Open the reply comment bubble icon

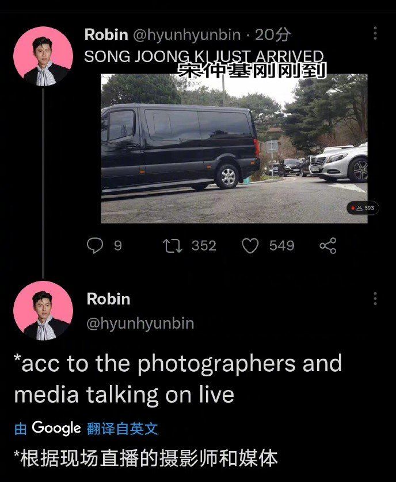95,245
